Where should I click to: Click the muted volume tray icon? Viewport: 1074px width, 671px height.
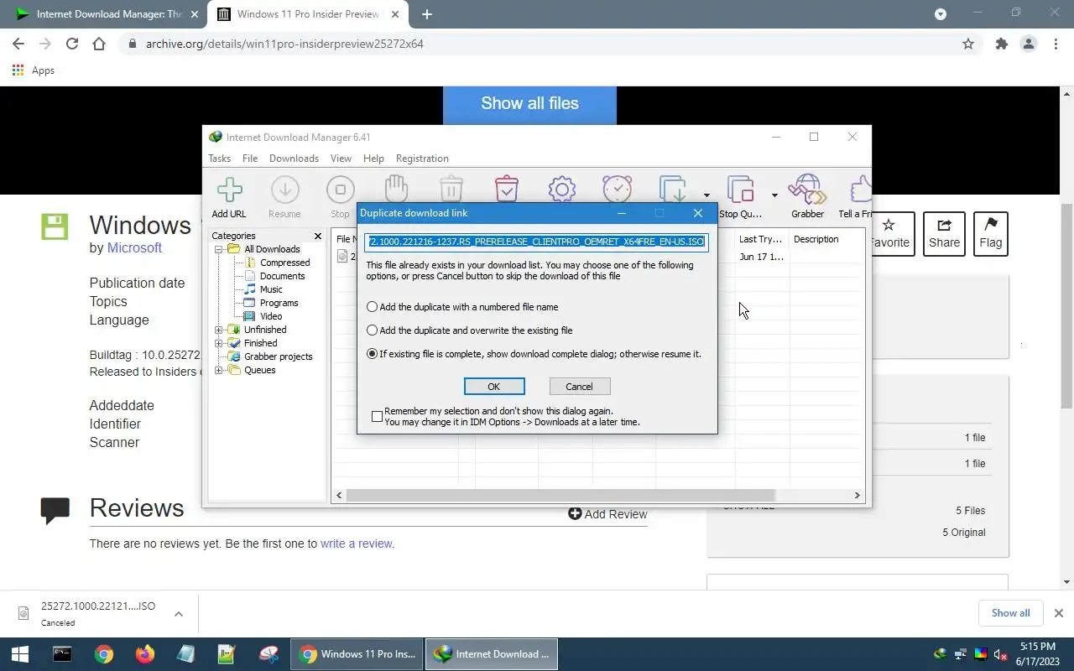[1000, 654]
